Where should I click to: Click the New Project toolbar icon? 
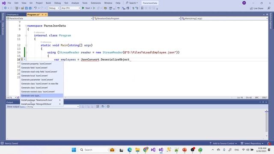pyautogui.click(x=17, y=8)
